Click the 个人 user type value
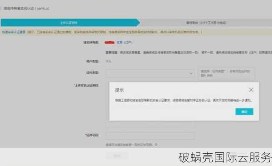This screenshot has width=272, height=166. (x=108, y=61)
